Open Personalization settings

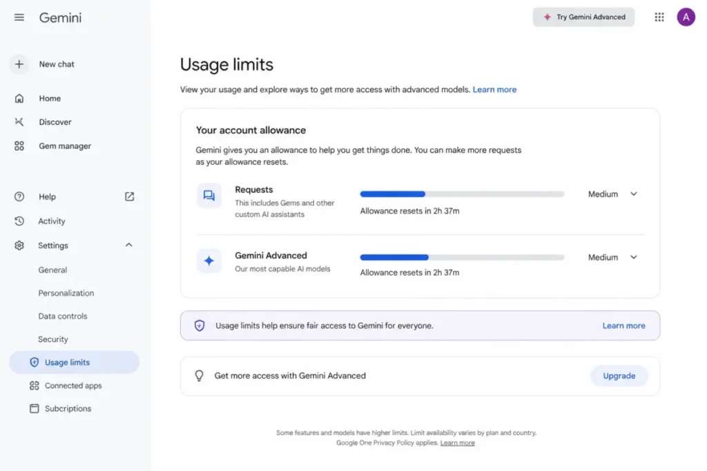(66, 293)
